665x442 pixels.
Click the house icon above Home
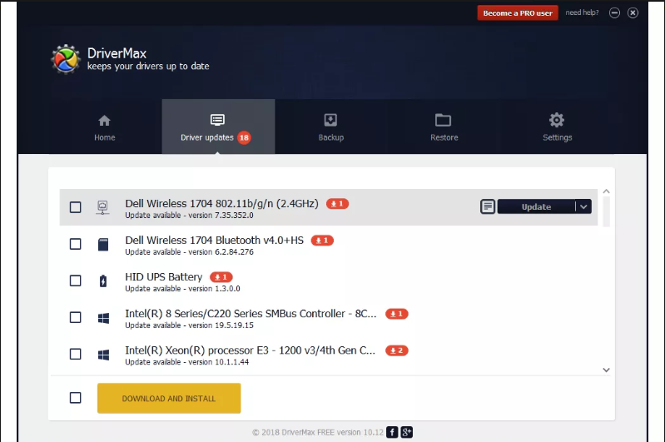pyautogui.click(x=104, y=121)
